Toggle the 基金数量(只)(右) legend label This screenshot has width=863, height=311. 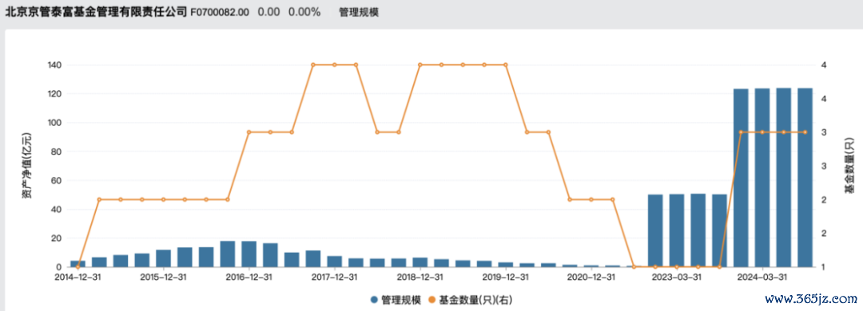[x=475, y=300]
